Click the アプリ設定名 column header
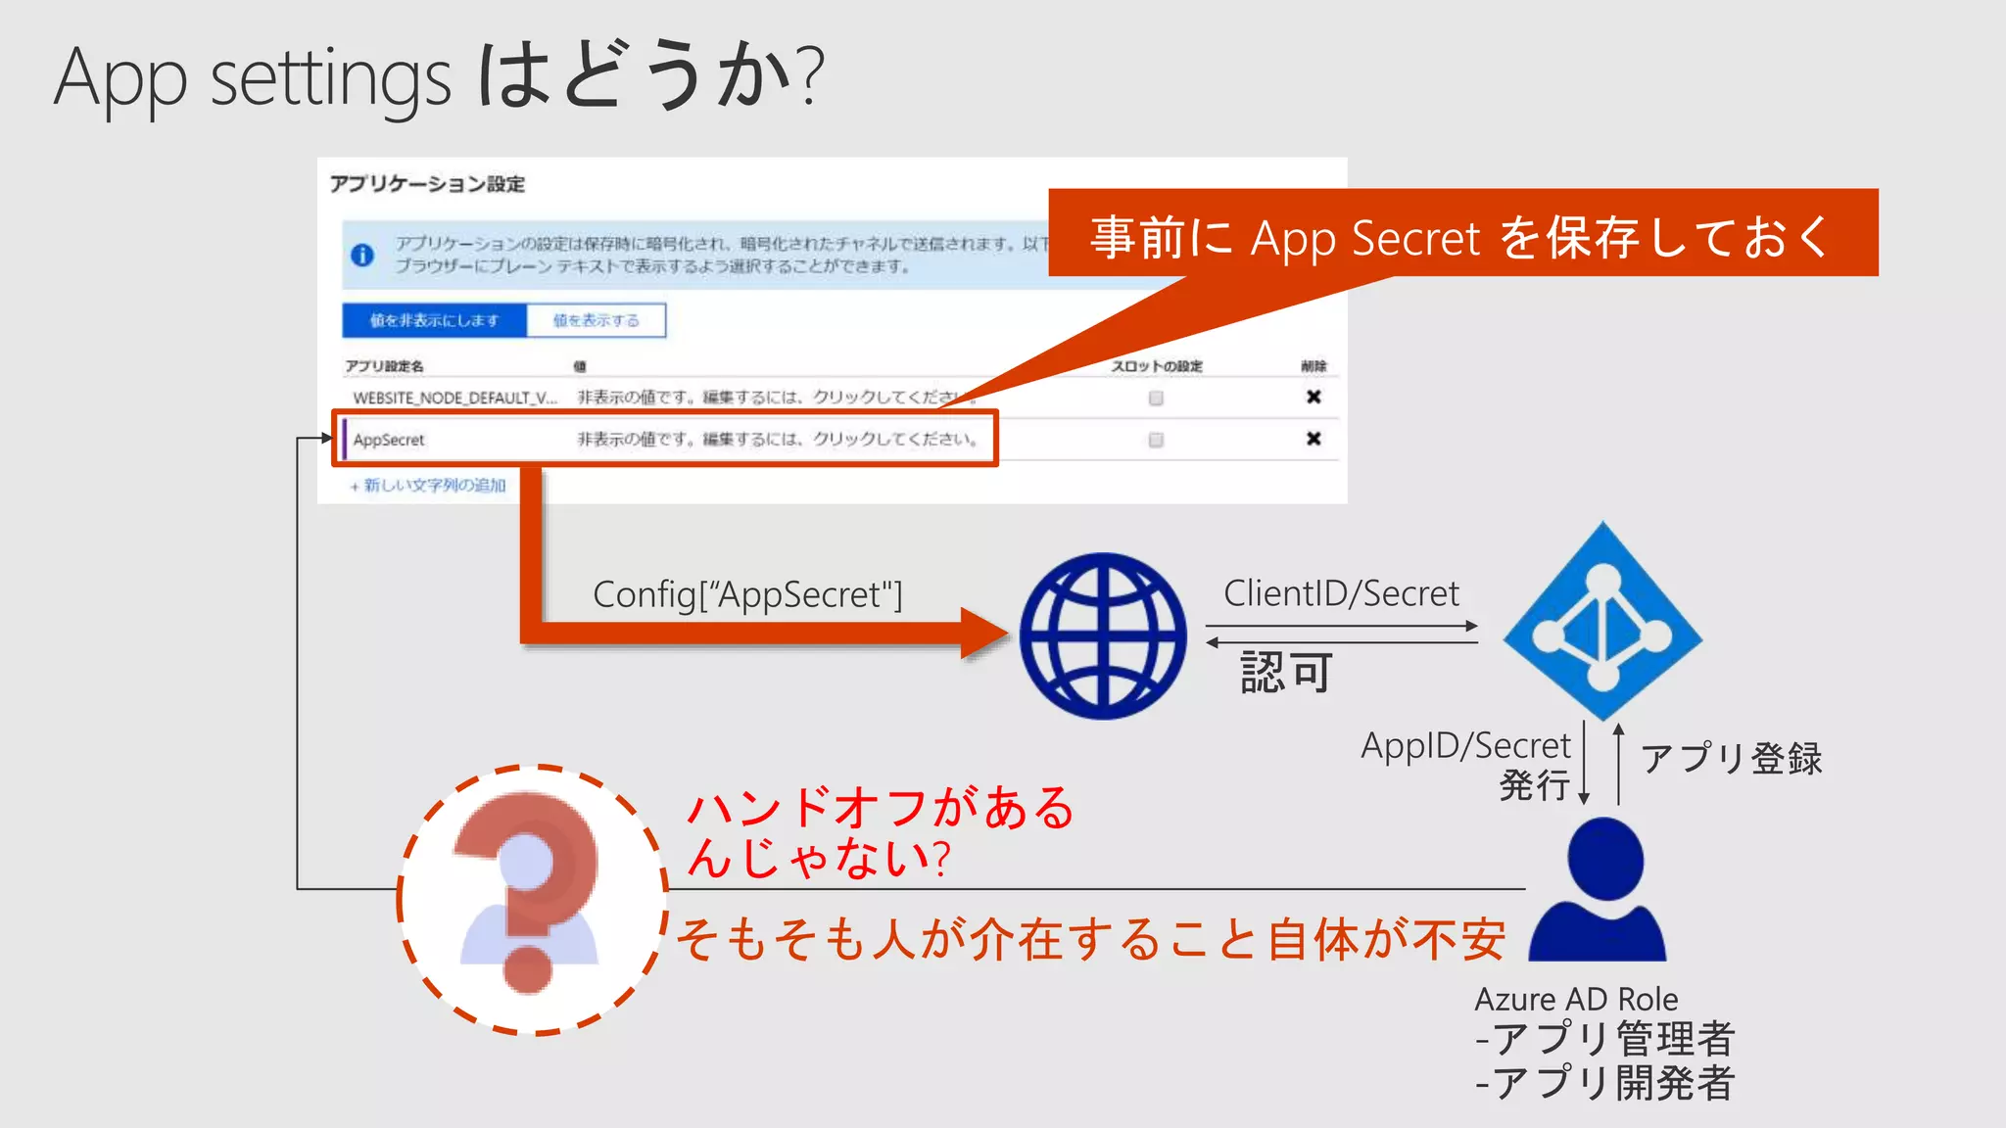 tap(383, 365)
